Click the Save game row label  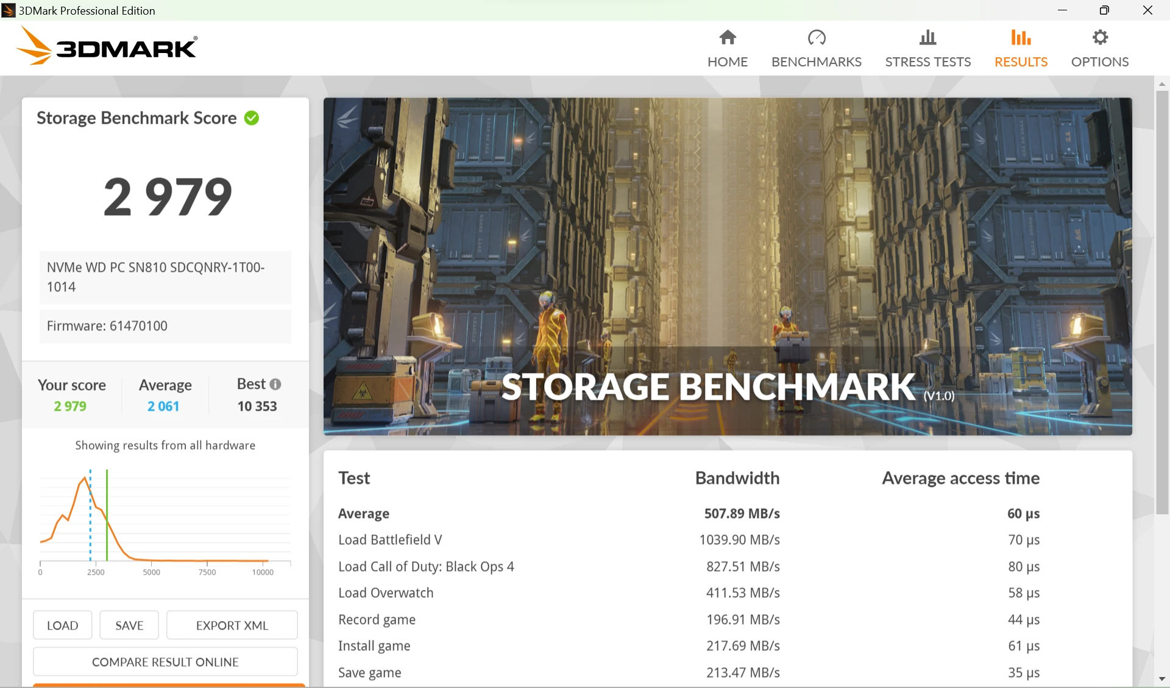coord(369,673)
